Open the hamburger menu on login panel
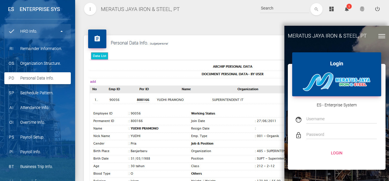The width and height of the screenshot is (389, 181). pyautogui.click(x=382, y=36)
